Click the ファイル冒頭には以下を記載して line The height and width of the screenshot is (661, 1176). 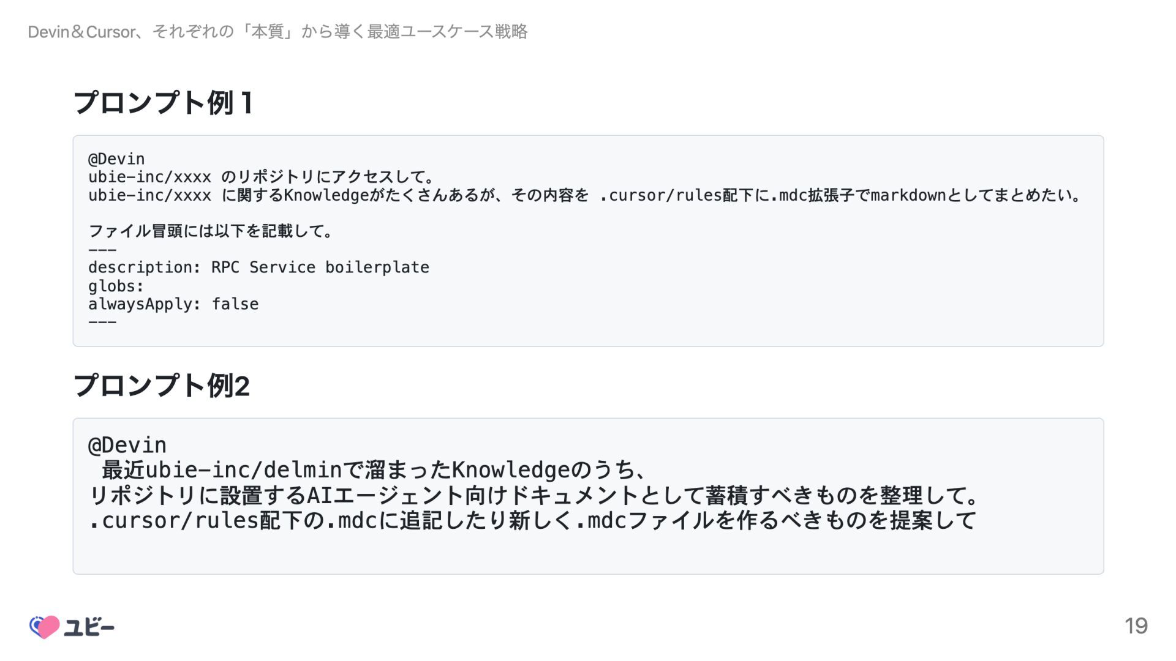pyautogui.click(x=211, y=231)
